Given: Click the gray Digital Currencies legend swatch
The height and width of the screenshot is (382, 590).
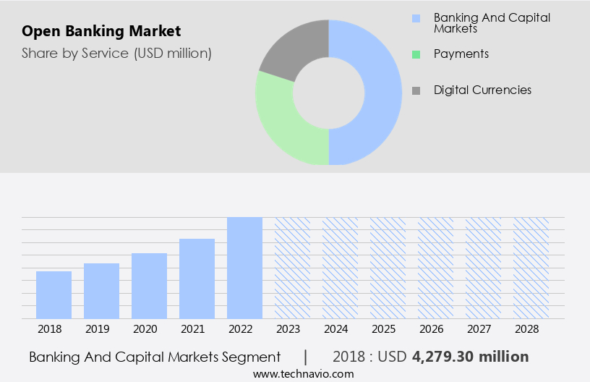Looking at the screenshot, I should (416, 90).
